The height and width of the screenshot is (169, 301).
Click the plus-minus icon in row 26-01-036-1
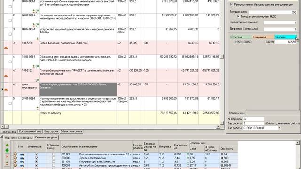pyautogui.click(x=38, y=108)
